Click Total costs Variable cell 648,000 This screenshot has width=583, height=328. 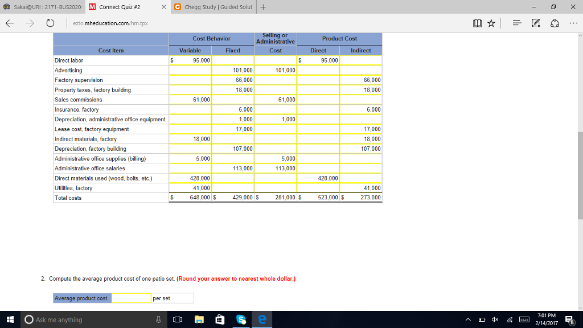(x=190, y=198)
